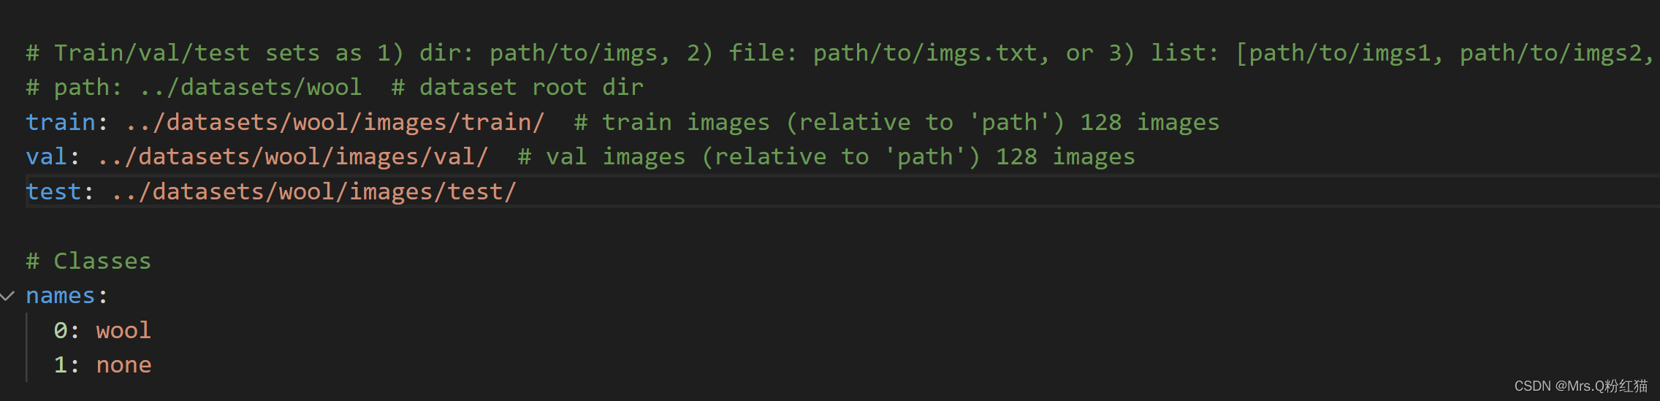
Task: Click the class value 'wool'
Action: point(123,330)
